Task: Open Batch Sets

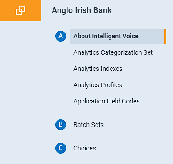Action: [88, 125]
